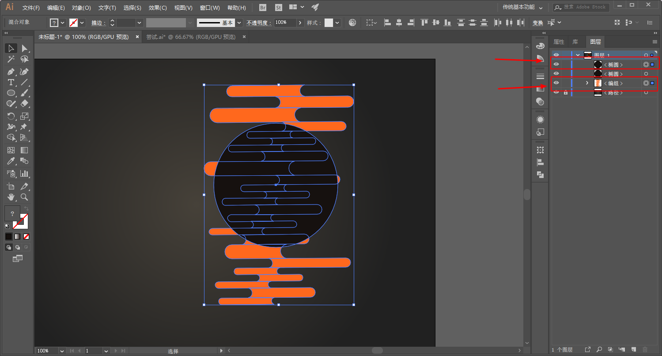This screenshot has height=356, width=662.
Task: Select the Paintbrush tool
Action: pos(24,93)
